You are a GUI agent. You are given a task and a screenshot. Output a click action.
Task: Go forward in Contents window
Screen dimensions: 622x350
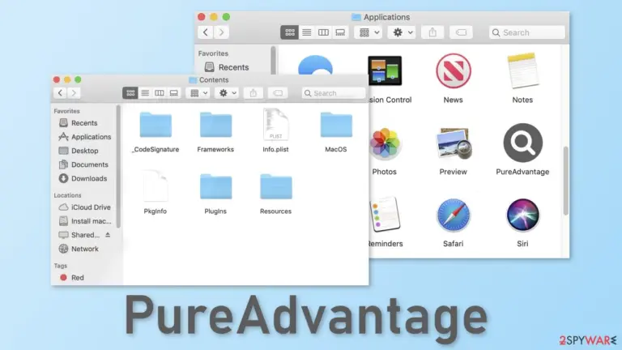tap(74, 93)
